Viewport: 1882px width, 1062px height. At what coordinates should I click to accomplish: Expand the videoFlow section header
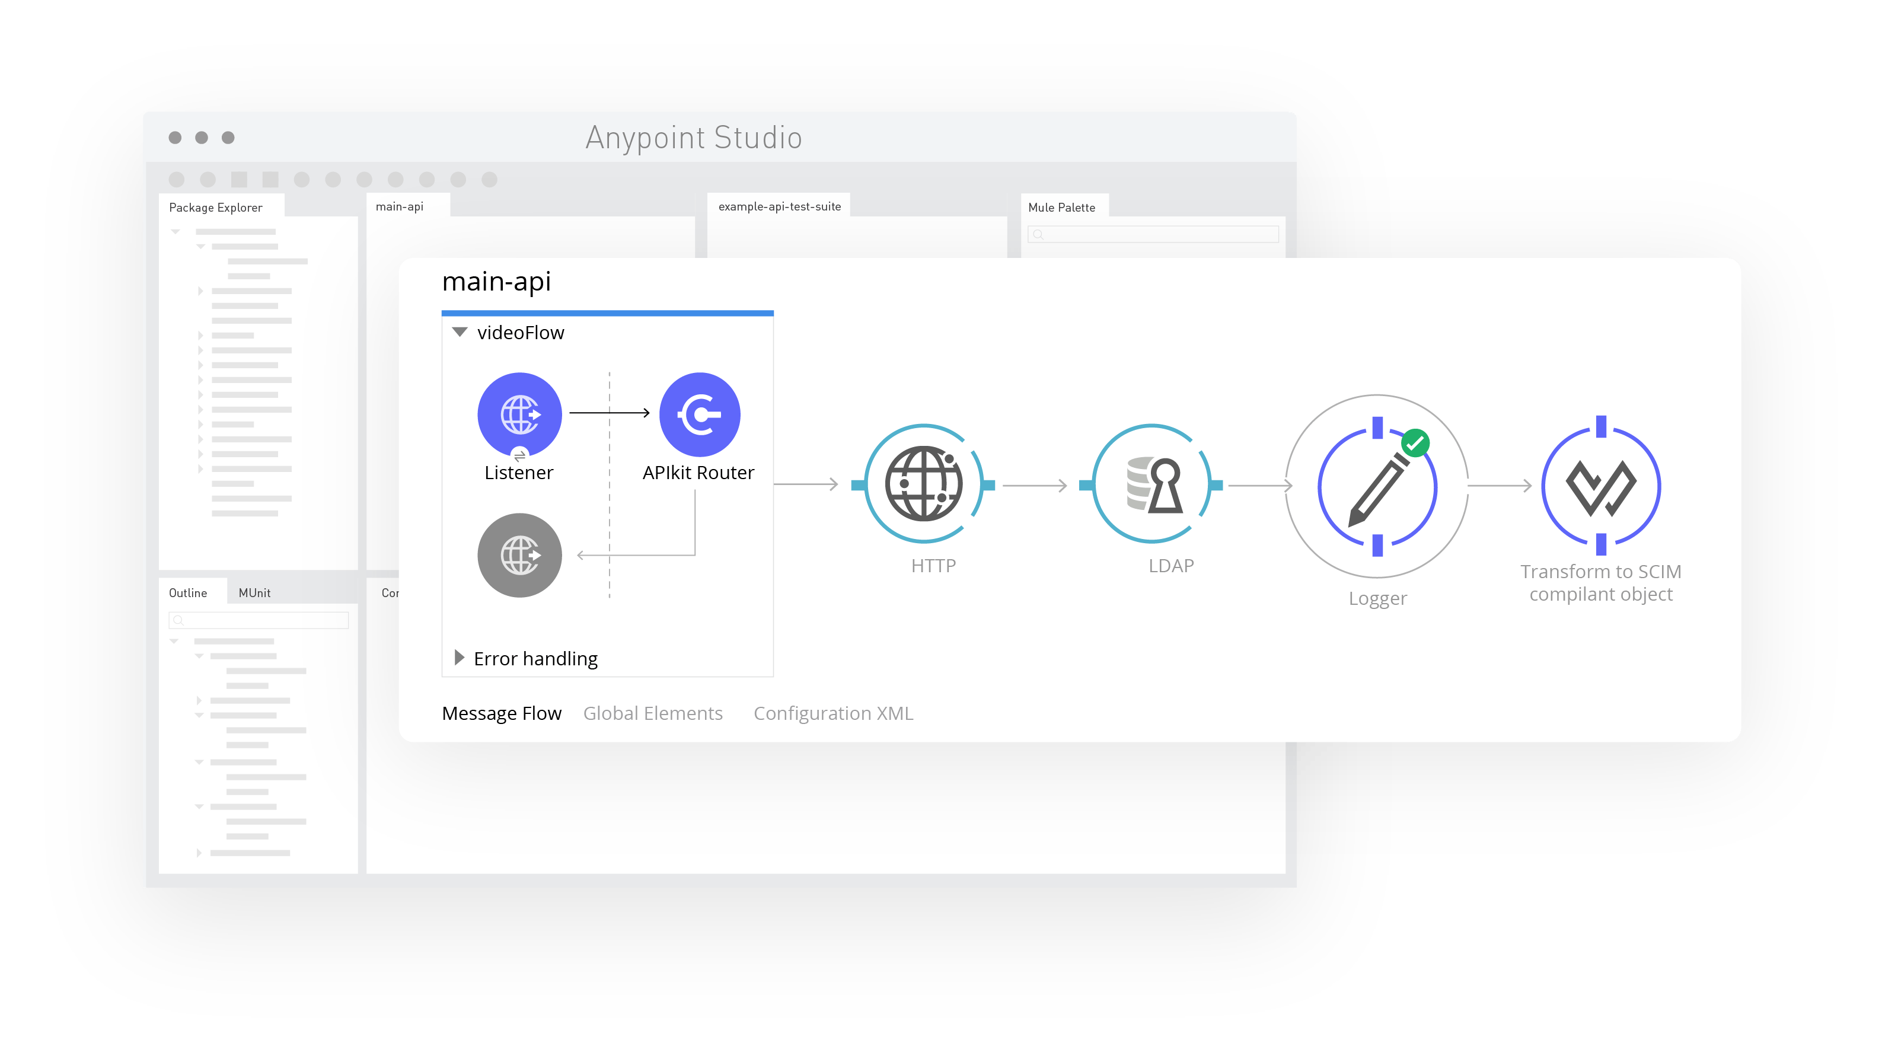[x=460, y=333]
